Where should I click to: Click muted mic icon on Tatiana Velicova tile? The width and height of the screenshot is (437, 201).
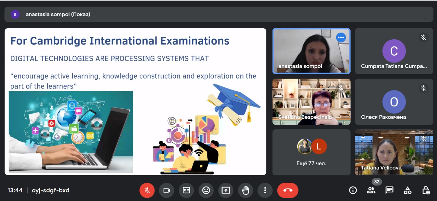click(424, 139)
